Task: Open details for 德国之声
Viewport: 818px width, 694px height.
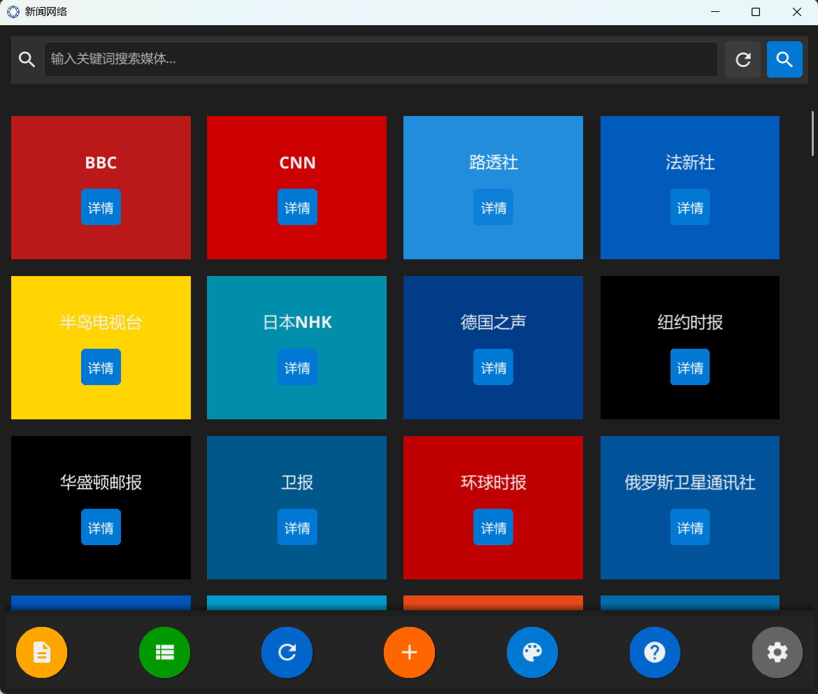Action: point(493,367)
